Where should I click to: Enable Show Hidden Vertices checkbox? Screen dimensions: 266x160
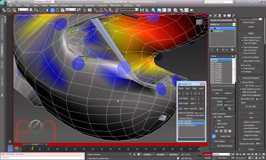(242, 61)
